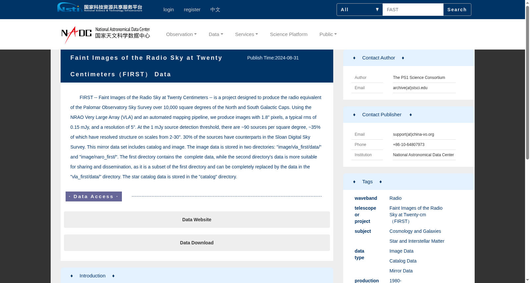This screenshot has width=530, height=283.
Task: Select the Star and Interstellar Matter tag
Action: tap(417, 241)
